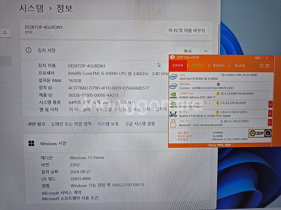The width and height of the screenshot is (281, 210).
Task: Click Bluetooth : Intel Wireless Bluetooth text
Action: tap(201, 125)
